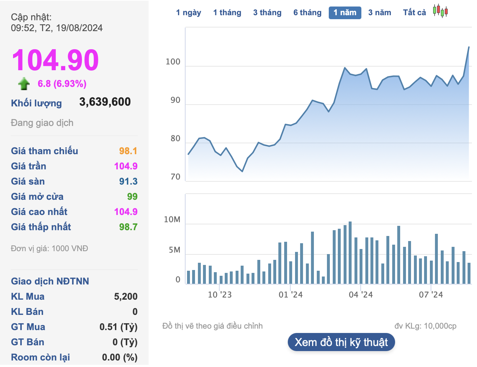Click the update time 09:52, T2, 19/08/2024

[57, 28]
